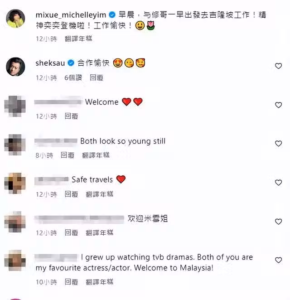The image size is (290, 300).
Task: Tap the heart beside "Safe travels" comment
Action: click(278, 183)
